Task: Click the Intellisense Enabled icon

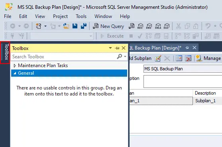Action: (x=166, y=36)
